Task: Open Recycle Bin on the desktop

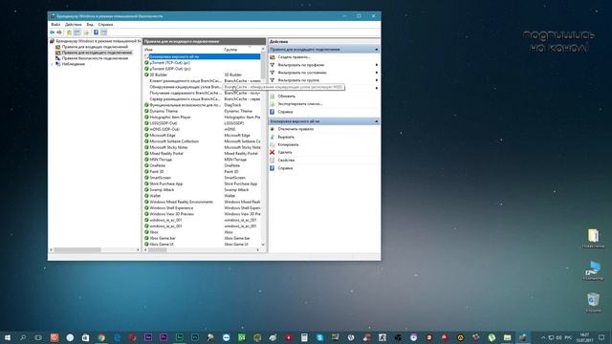Action: (593, 302)
